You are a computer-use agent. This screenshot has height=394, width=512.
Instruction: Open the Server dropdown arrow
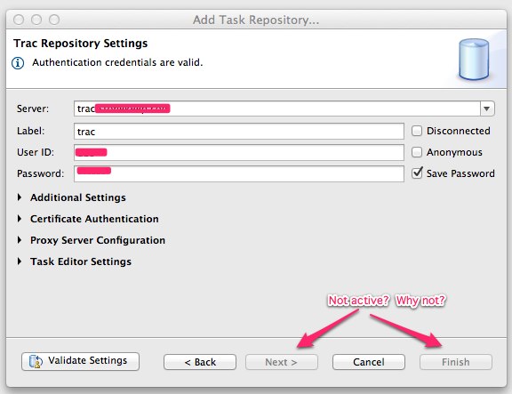(487, 109)
